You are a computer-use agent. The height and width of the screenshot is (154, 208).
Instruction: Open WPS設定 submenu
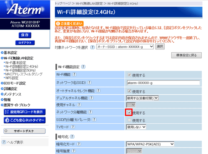[12, 78]
